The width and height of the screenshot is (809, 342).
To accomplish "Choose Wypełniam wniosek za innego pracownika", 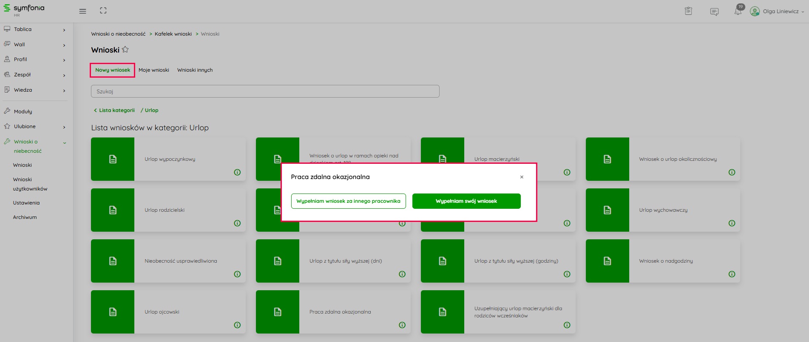I will pos(348,201).
